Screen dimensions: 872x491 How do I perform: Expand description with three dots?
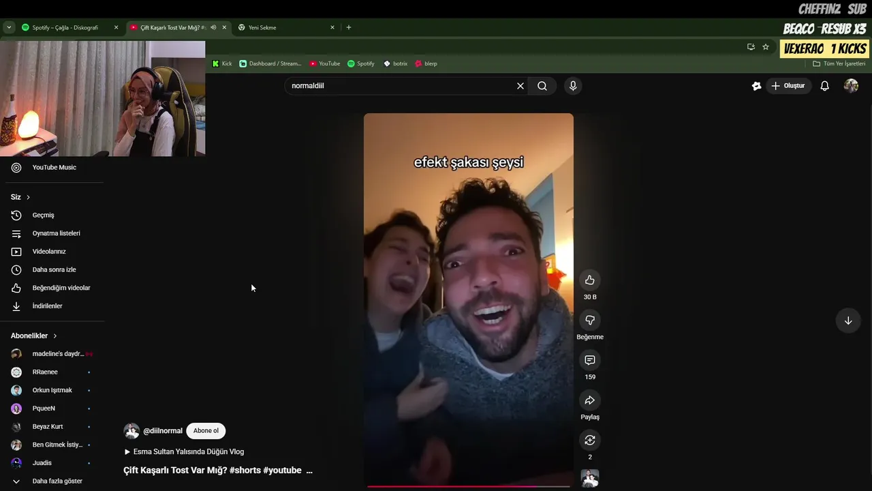click(309, 471)
